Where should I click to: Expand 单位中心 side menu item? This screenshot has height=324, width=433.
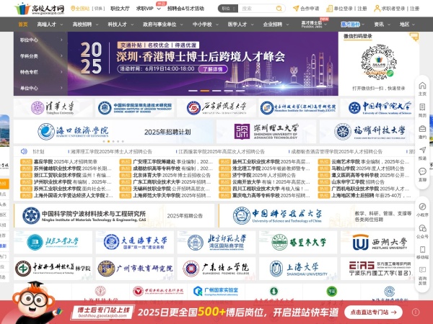(x=40, y=88)
